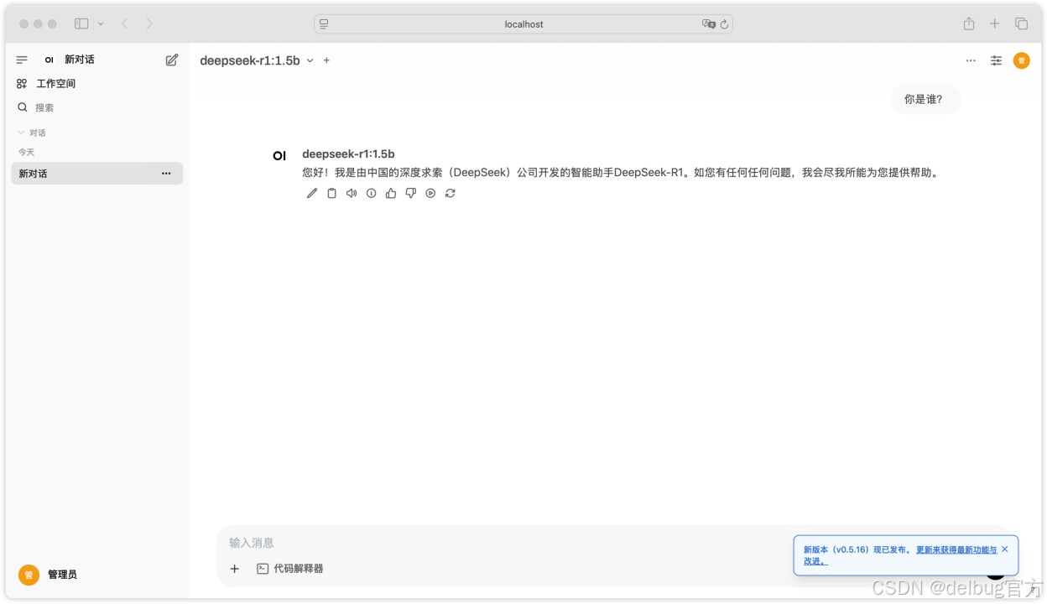Open the user avatar menu top right
This screenshot has width=1047, height=604.
pos(1021,60)
